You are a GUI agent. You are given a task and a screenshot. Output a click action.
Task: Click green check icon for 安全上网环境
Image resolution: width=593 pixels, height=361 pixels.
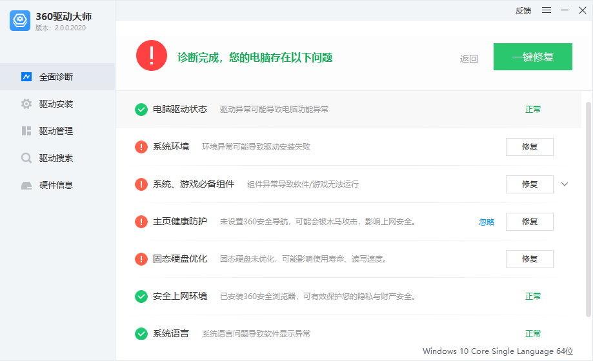(141, 297)
